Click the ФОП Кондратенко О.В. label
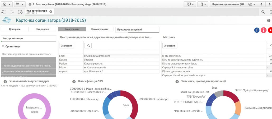 pos(195,92)
